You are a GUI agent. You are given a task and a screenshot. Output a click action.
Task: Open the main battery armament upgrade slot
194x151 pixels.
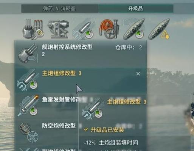[33, 29]
